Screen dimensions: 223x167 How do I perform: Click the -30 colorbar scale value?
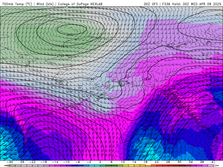click(10, 162)
